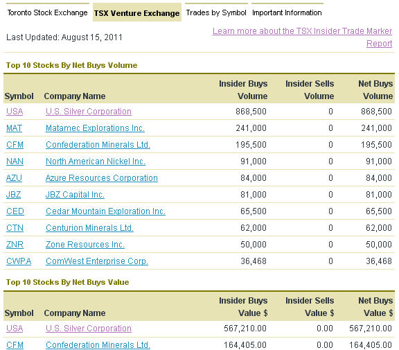
Task: Open the Trades by Symbol tab
Action: 216,12
